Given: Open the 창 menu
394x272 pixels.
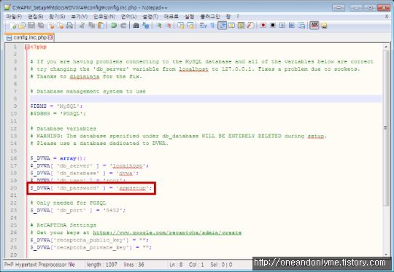Looking at the screenshot, I should coord(228,17).
